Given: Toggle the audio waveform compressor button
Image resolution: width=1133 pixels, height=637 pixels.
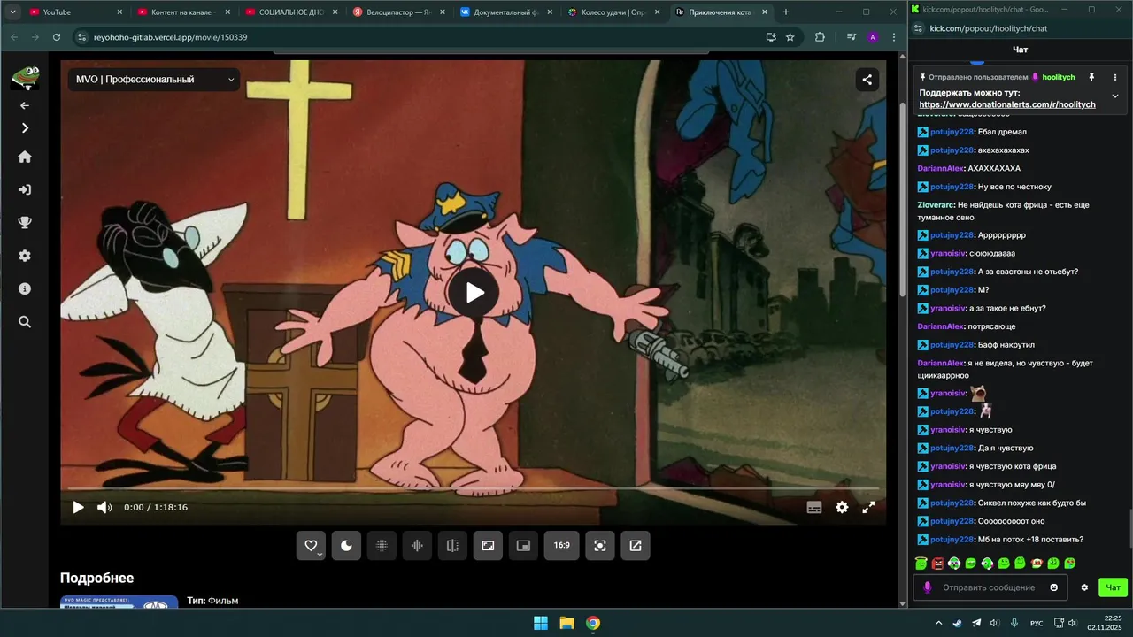Looking at the screenshot, I should coord(417,545).
